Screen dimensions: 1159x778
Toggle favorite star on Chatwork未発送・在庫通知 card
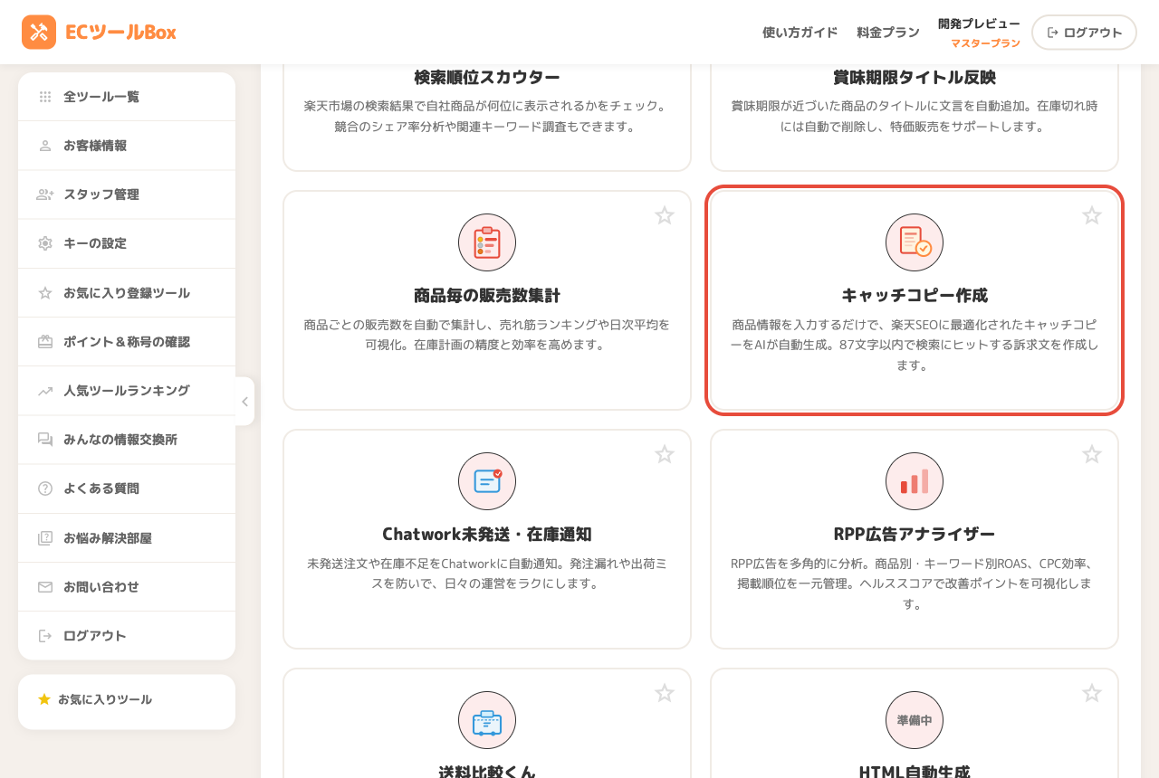665,454
